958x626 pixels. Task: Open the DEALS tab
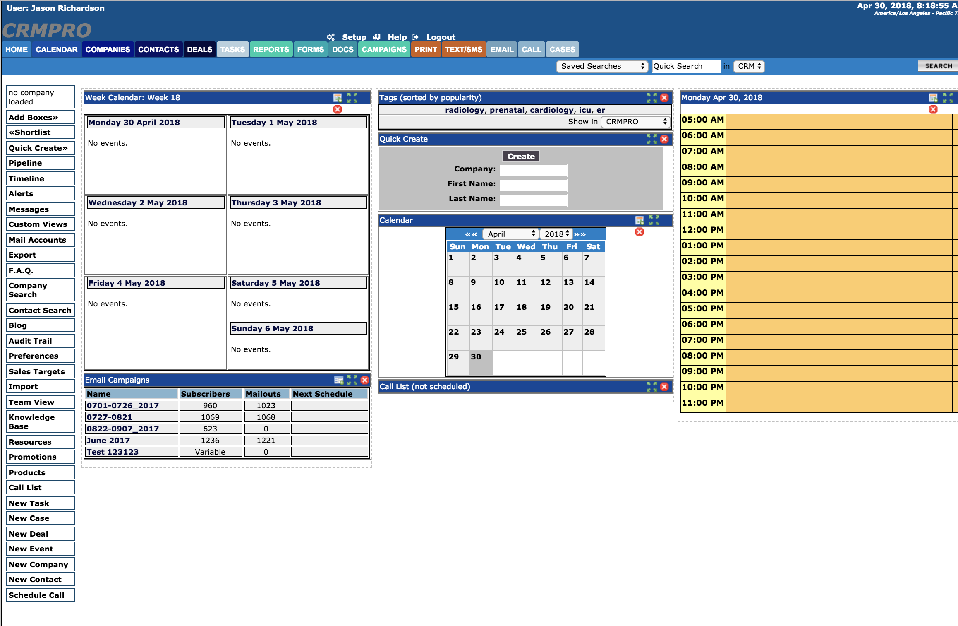(x=200, y=50)
